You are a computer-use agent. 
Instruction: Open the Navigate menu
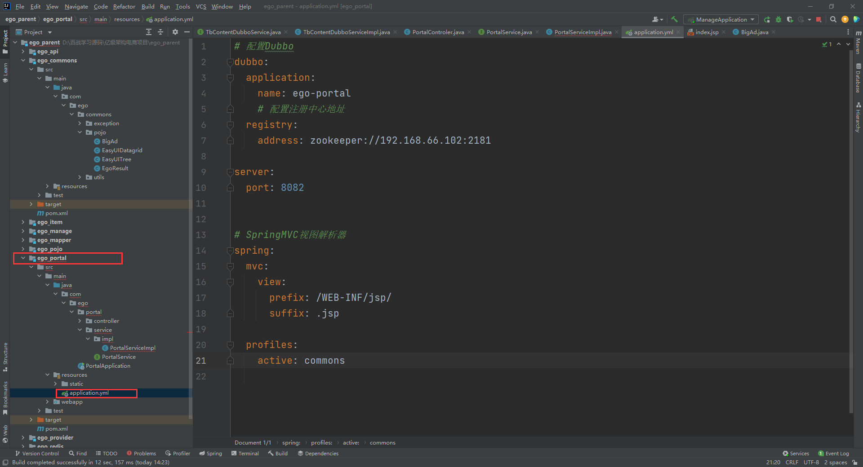coord(76,6)
